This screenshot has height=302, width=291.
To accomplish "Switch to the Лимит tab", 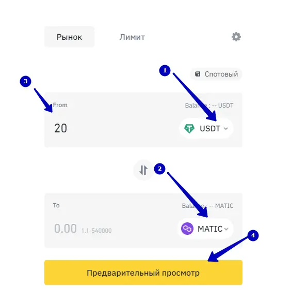I will pyautogui.click(x=132, y=37).
